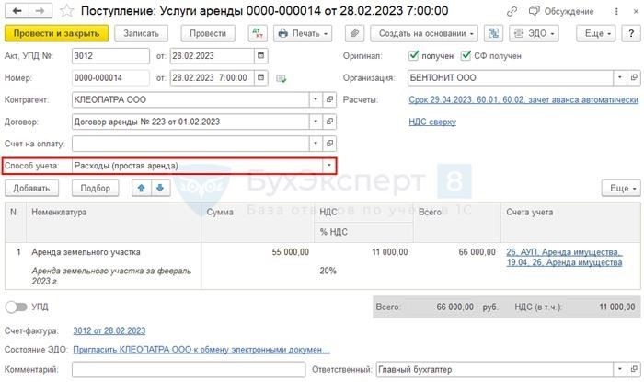Close the document with the X button
This screenshot has width=644, height=382.
tap(636, 11)
